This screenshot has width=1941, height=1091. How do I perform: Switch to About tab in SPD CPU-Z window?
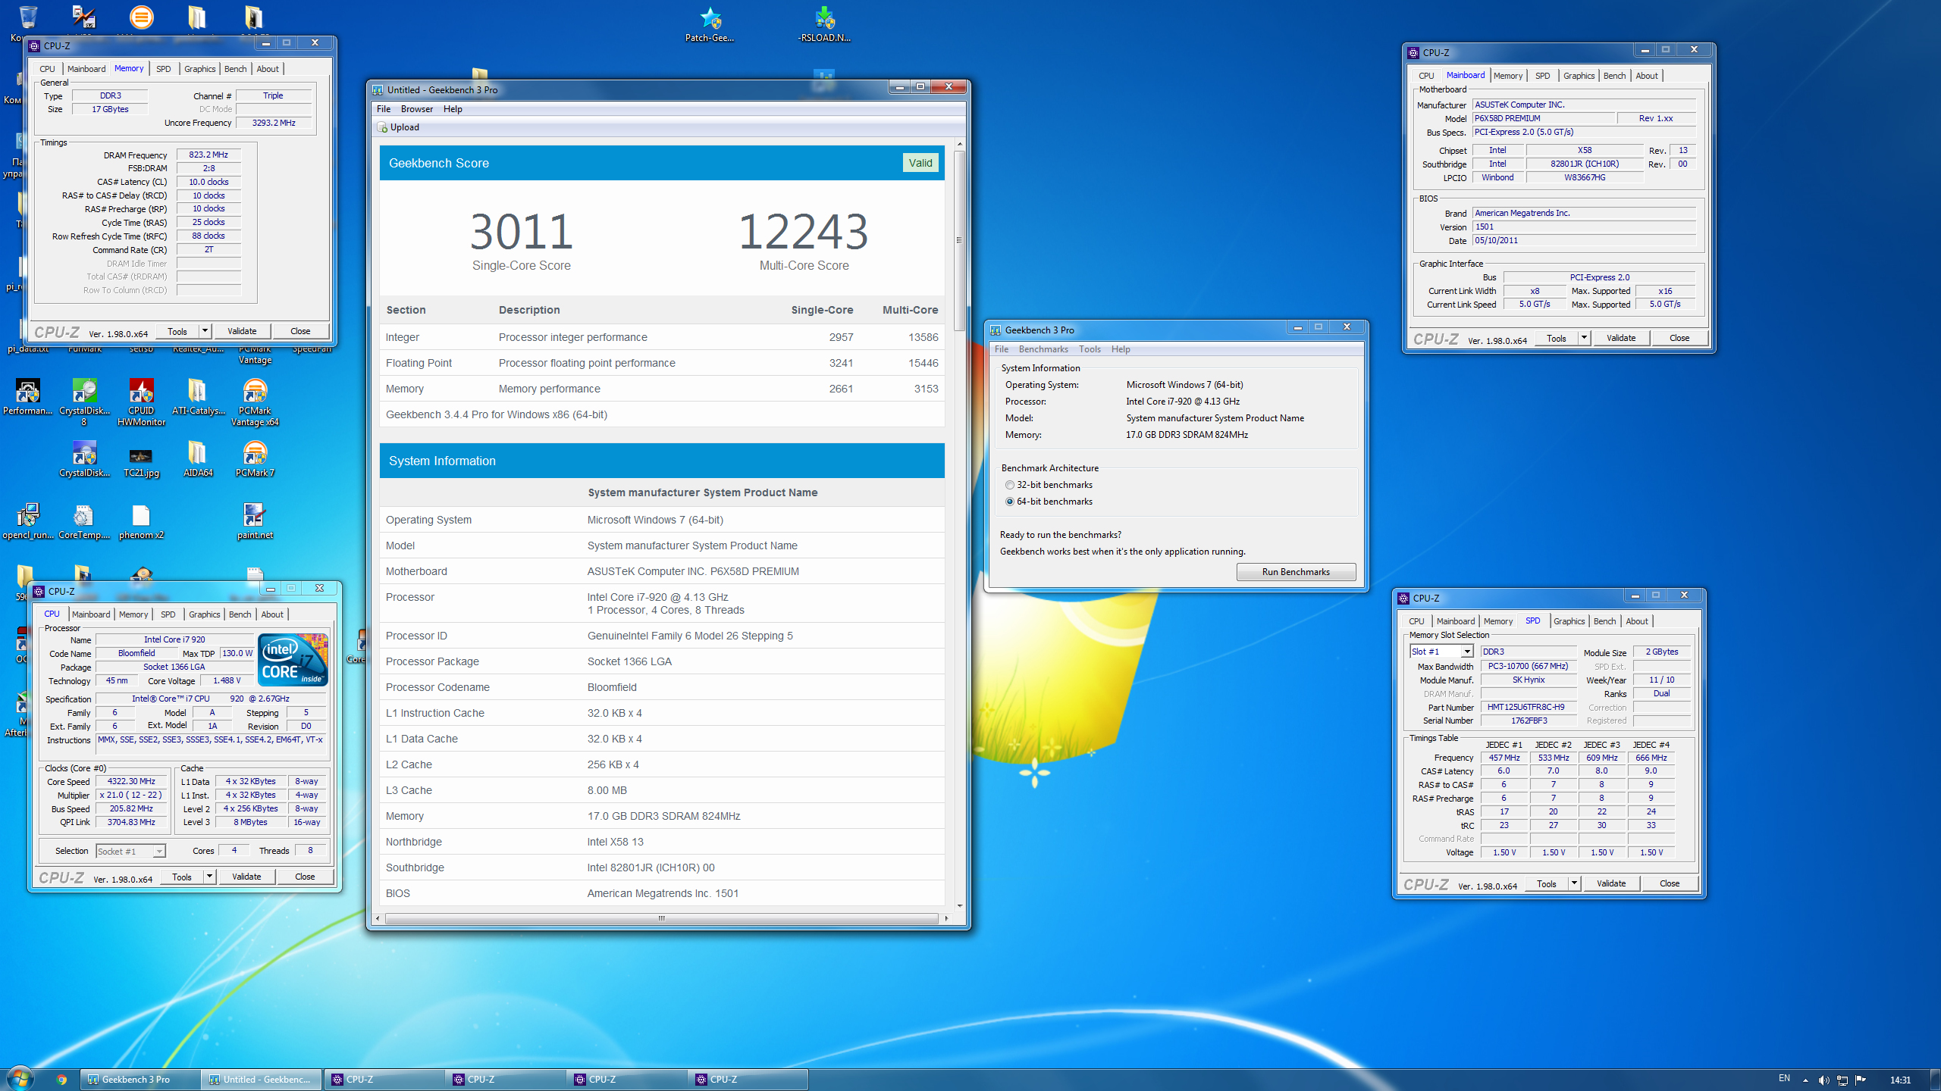click(1637, 621)
